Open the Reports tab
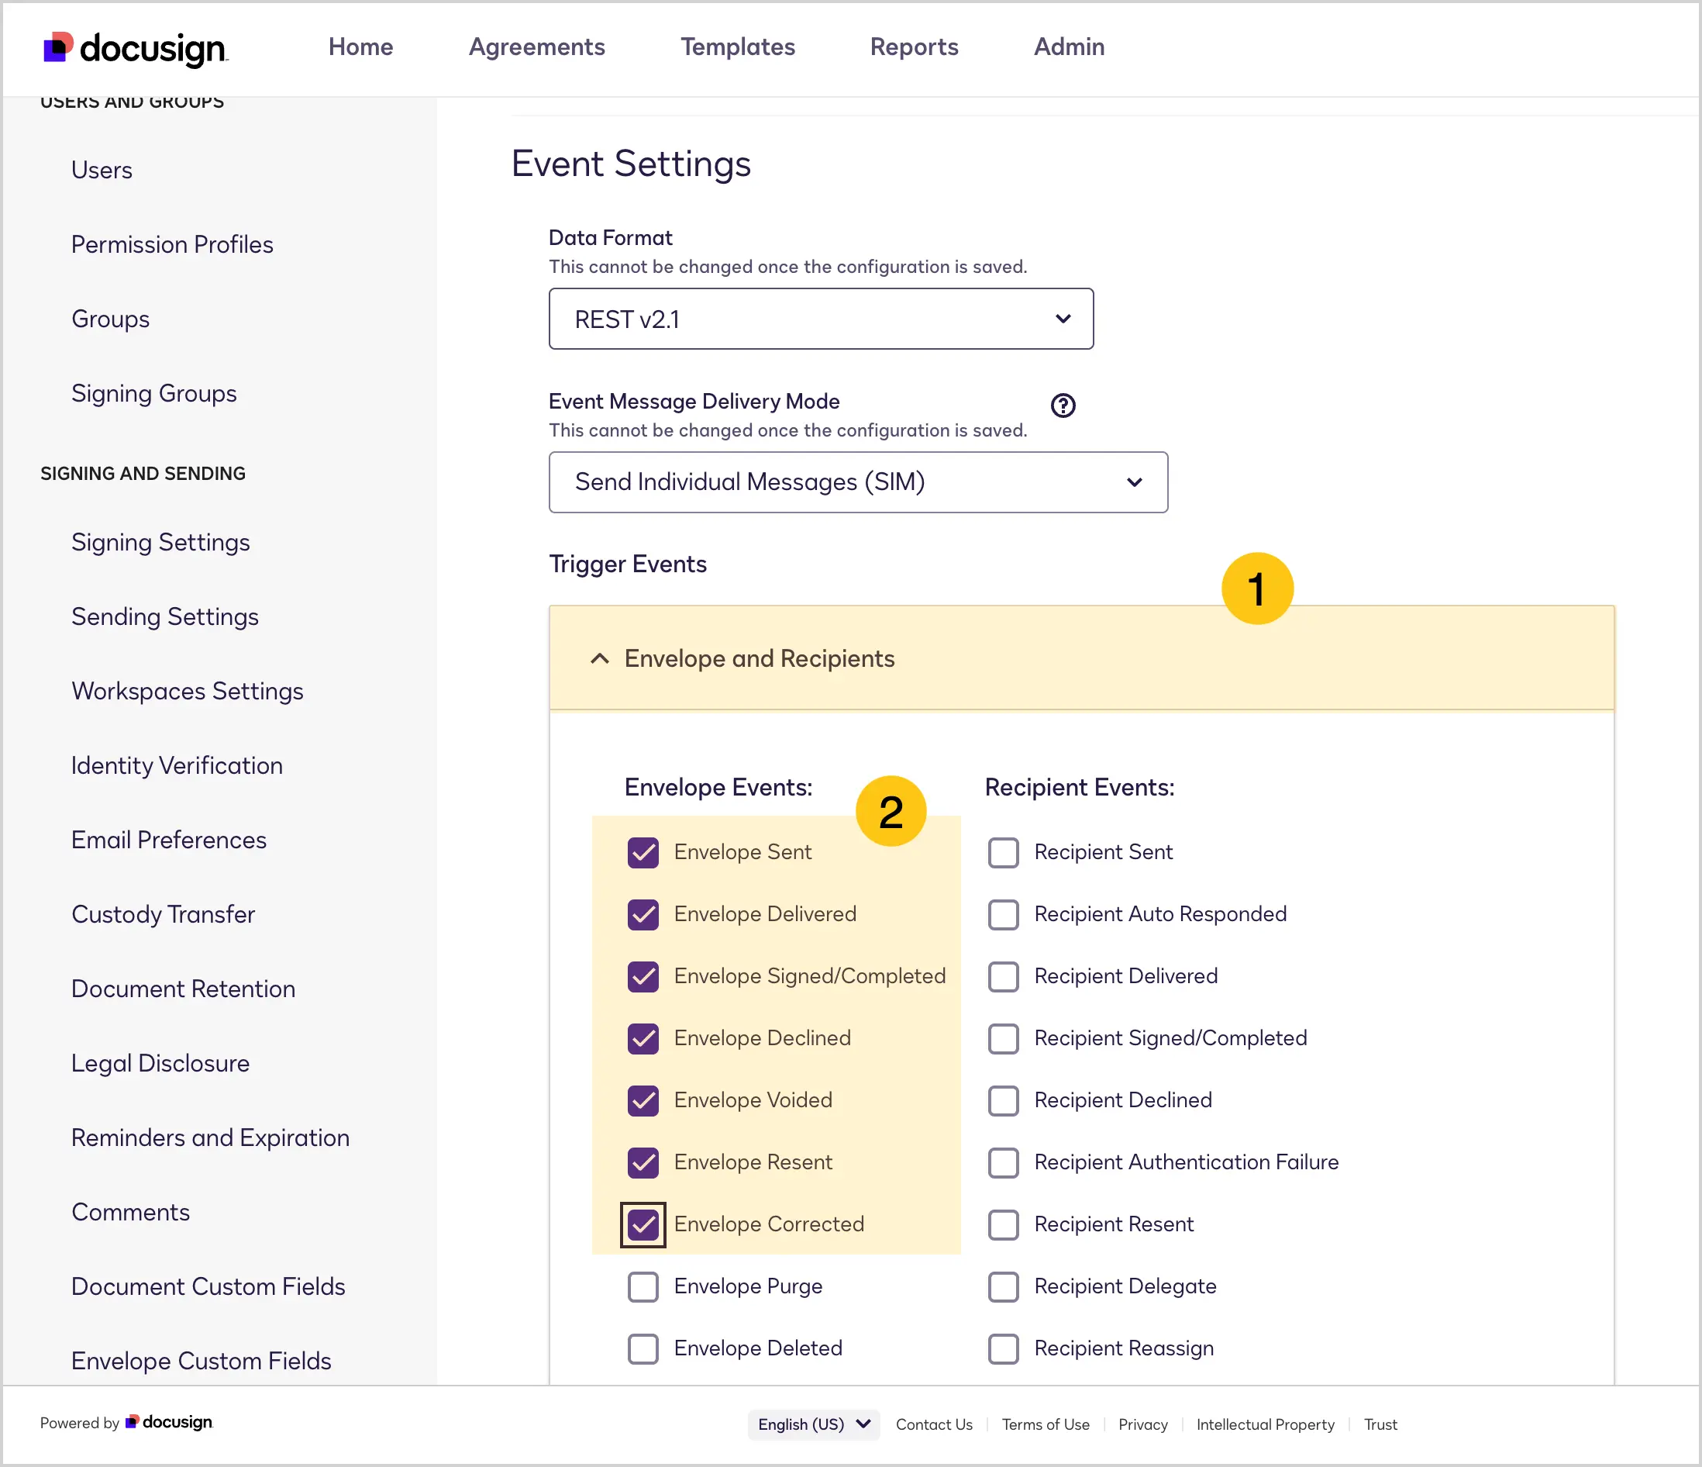Image resolution: width=1702 pixels, height=1467 pixels. click(x=915, y=47)
